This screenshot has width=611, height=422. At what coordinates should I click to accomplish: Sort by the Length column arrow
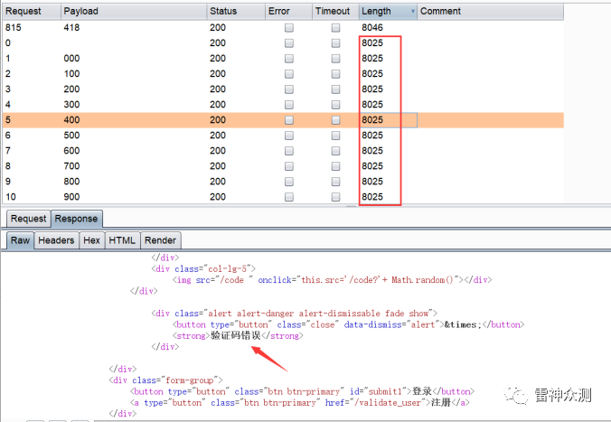point(413,12)
